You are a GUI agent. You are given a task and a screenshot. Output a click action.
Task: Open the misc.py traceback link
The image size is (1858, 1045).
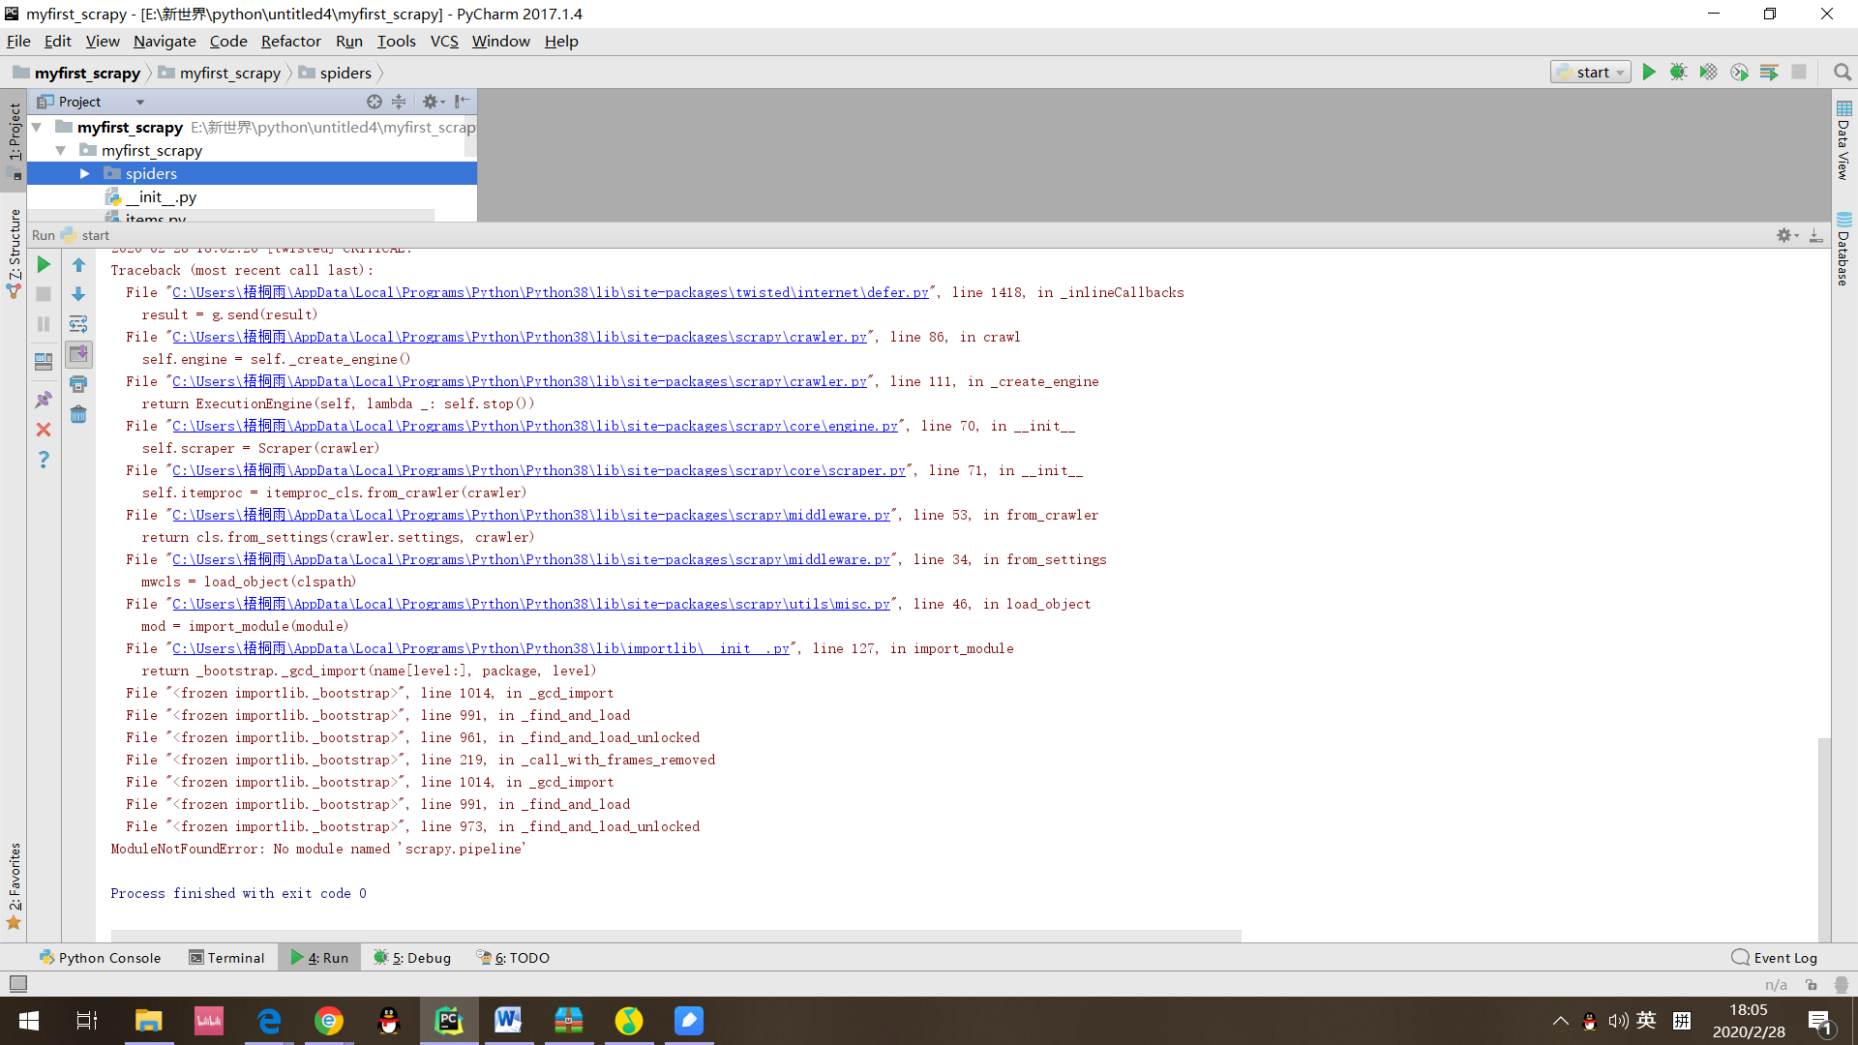tap(531, 604)
